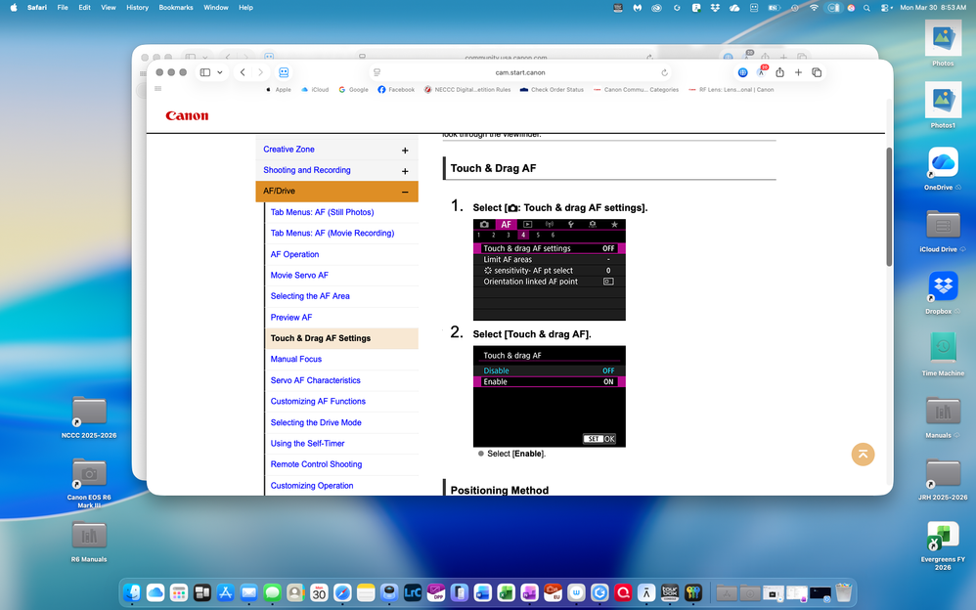Image resolution: width=976 pixels, height=610 pixels.
Task: Open Customizing Operation page
Action: tap(312, 486)
